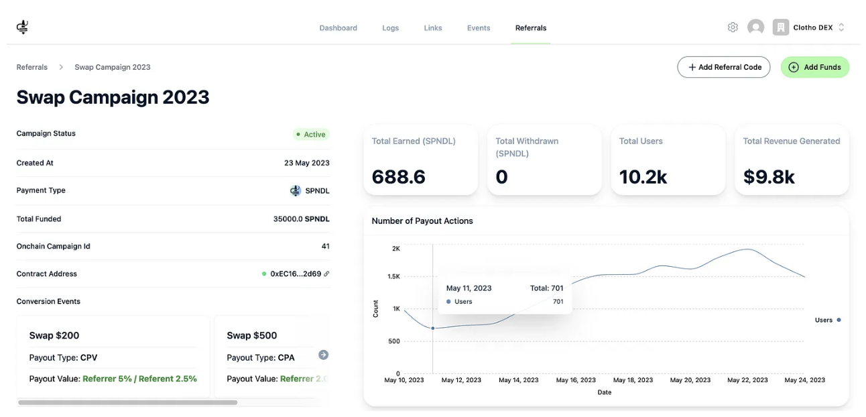Expand the Clotho DEX organization switcher
Viewport: 866px width, 417px height.
point(841,27)
